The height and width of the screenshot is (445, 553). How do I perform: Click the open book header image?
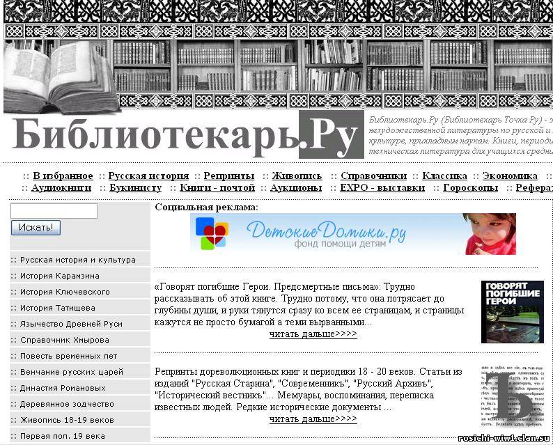click(x=63, y=77)
